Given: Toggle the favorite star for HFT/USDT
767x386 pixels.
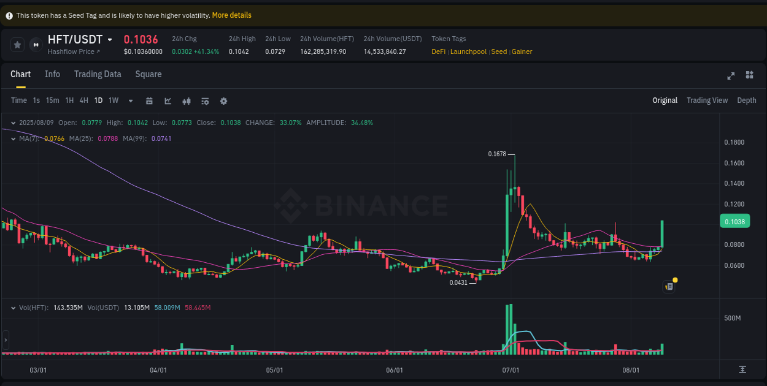Looking at the screenshot, I should 17,44.
